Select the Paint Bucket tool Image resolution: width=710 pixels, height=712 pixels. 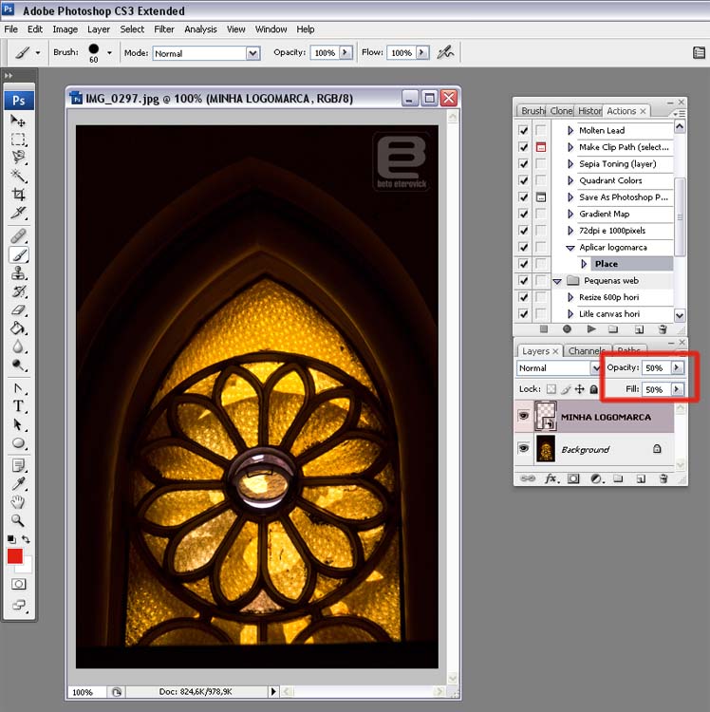pos(18,328)
